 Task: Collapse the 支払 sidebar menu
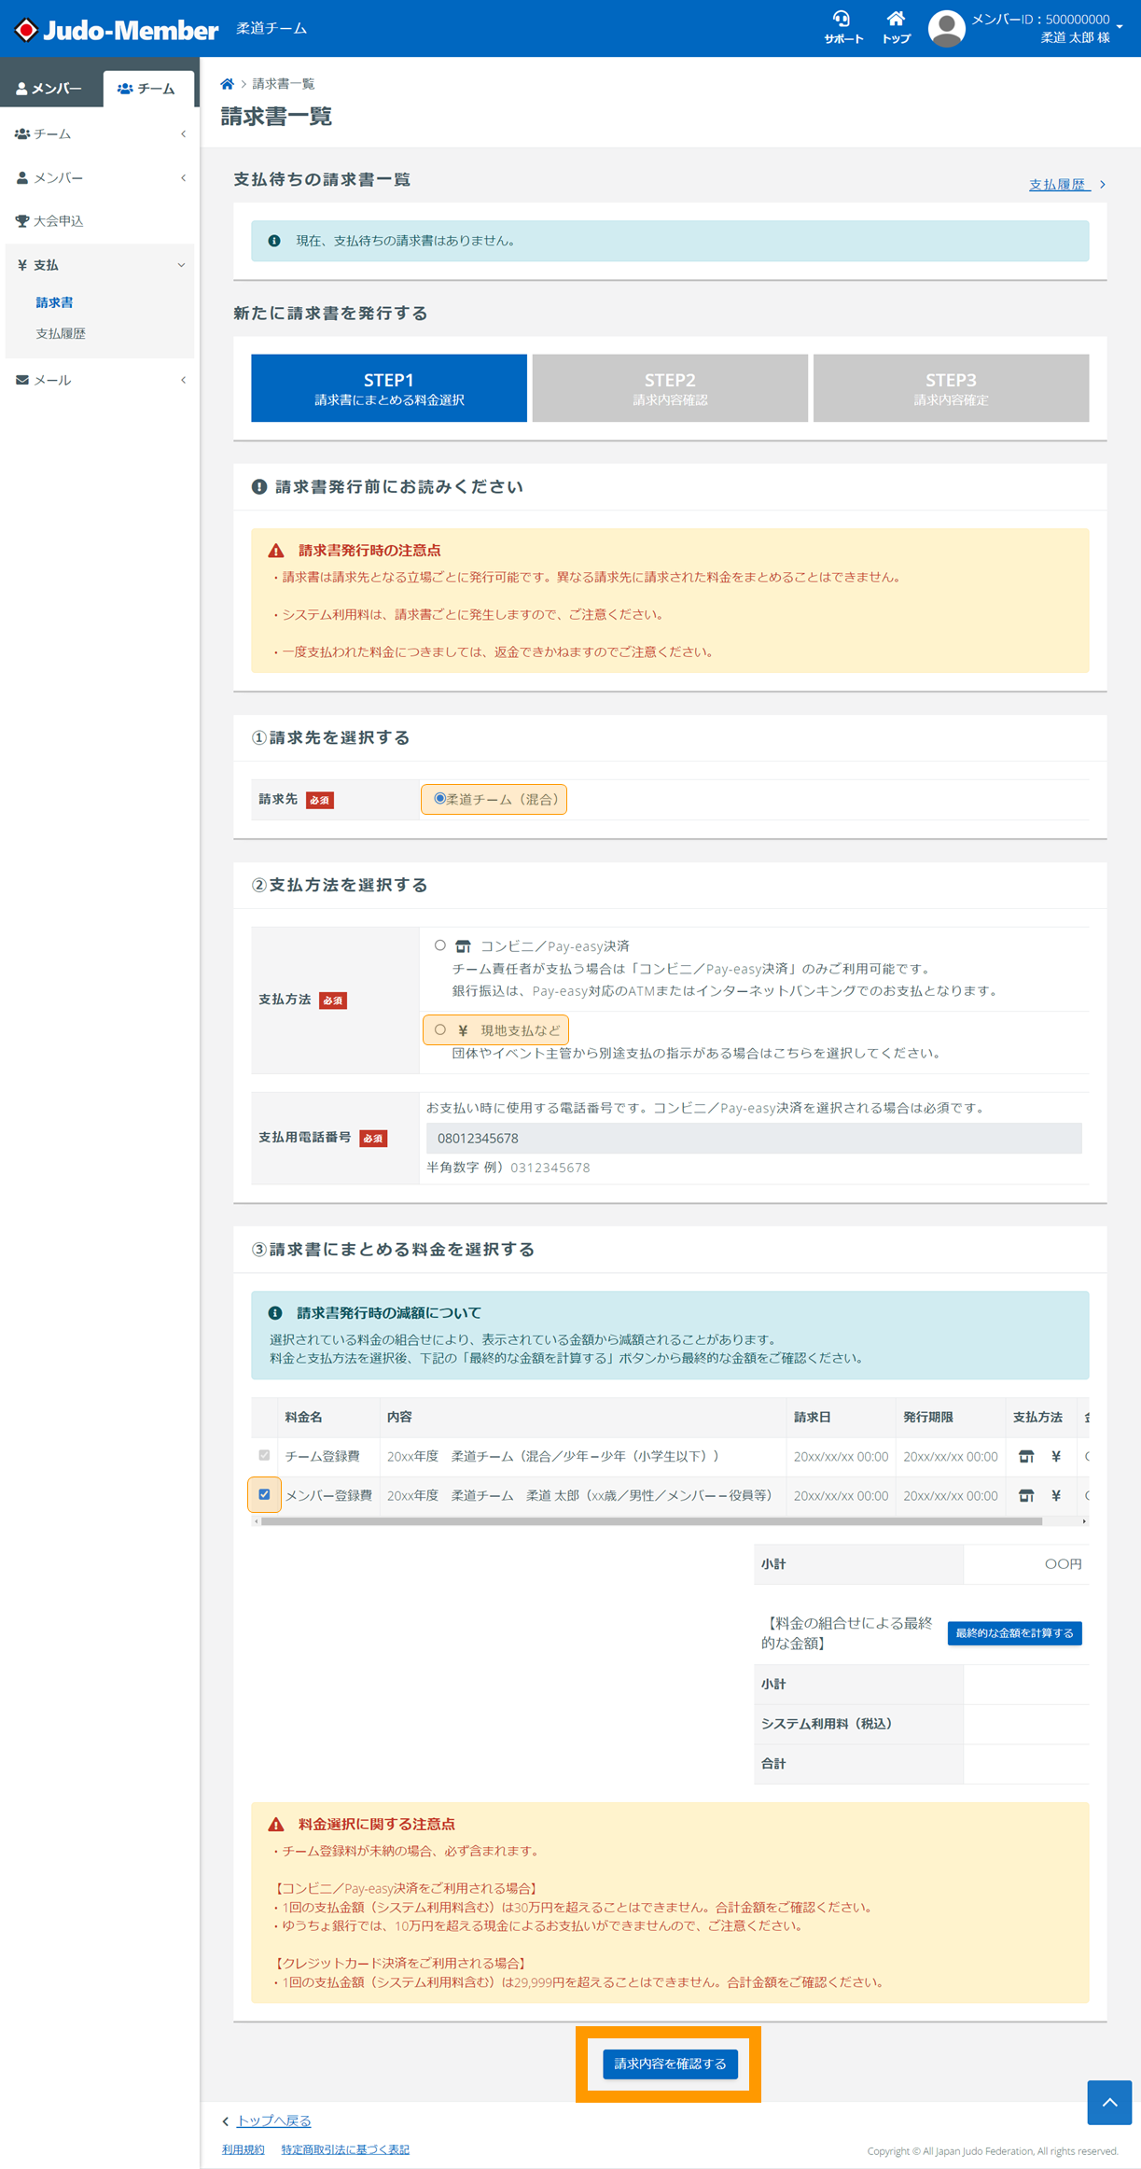tap(181, 265)
